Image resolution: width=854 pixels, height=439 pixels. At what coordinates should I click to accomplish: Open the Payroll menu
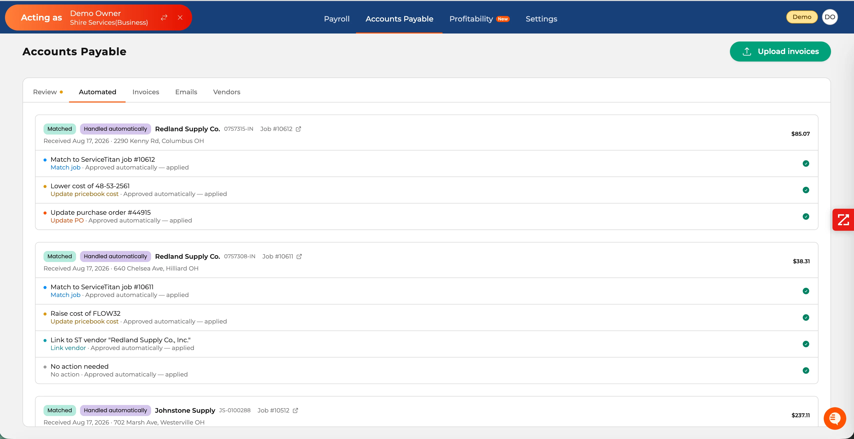pos(336,19)
